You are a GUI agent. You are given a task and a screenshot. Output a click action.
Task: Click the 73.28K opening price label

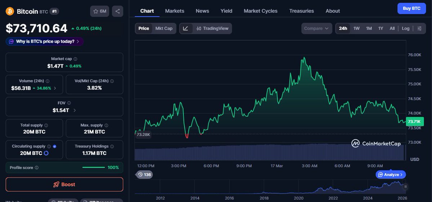tap(143, 135)
